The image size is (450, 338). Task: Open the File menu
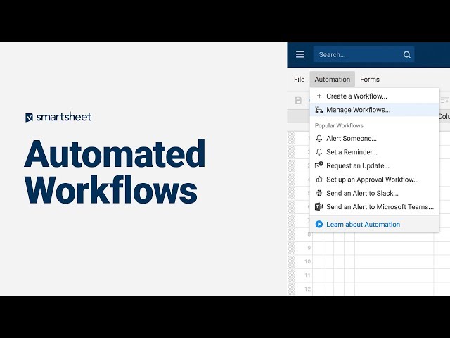point(299,80)
